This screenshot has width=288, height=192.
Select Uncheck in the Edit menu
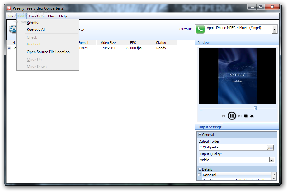click(x=34, y=44)
